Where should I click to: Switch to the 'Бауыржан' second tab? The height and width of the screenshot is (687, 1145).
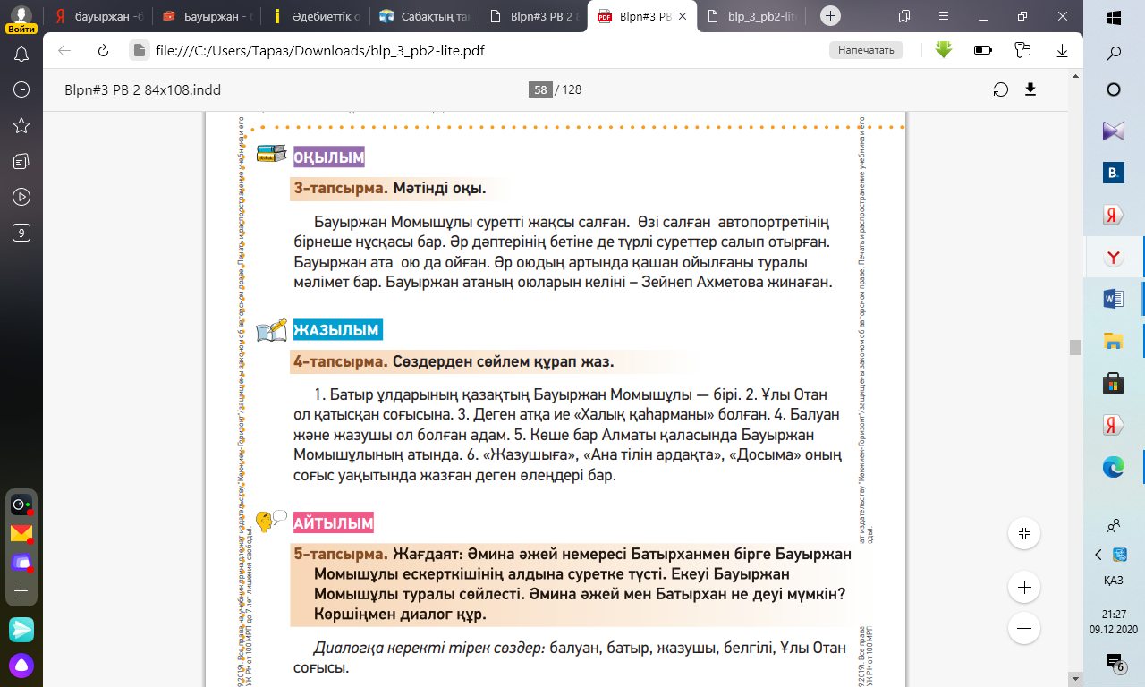pyautogui.click(x=205, y=16)
